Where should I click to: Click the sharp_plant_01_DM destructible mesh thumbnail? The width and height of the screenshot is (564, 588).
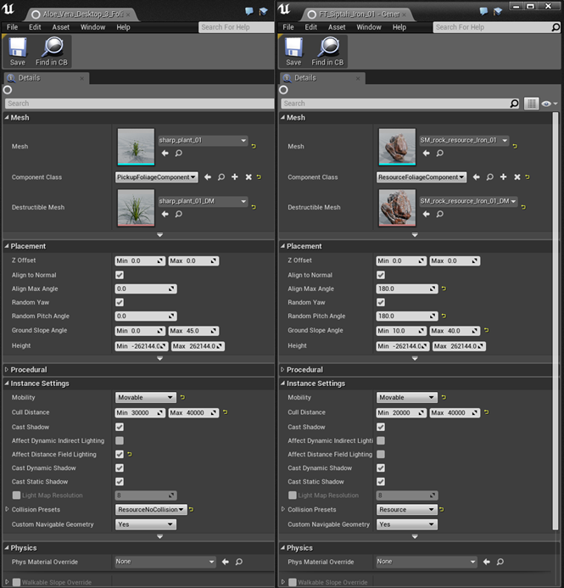pos(136,208)
